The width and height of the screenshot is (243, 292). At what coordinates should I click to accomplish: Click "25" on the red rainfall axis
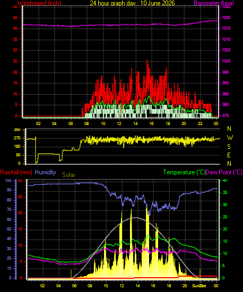20,197
